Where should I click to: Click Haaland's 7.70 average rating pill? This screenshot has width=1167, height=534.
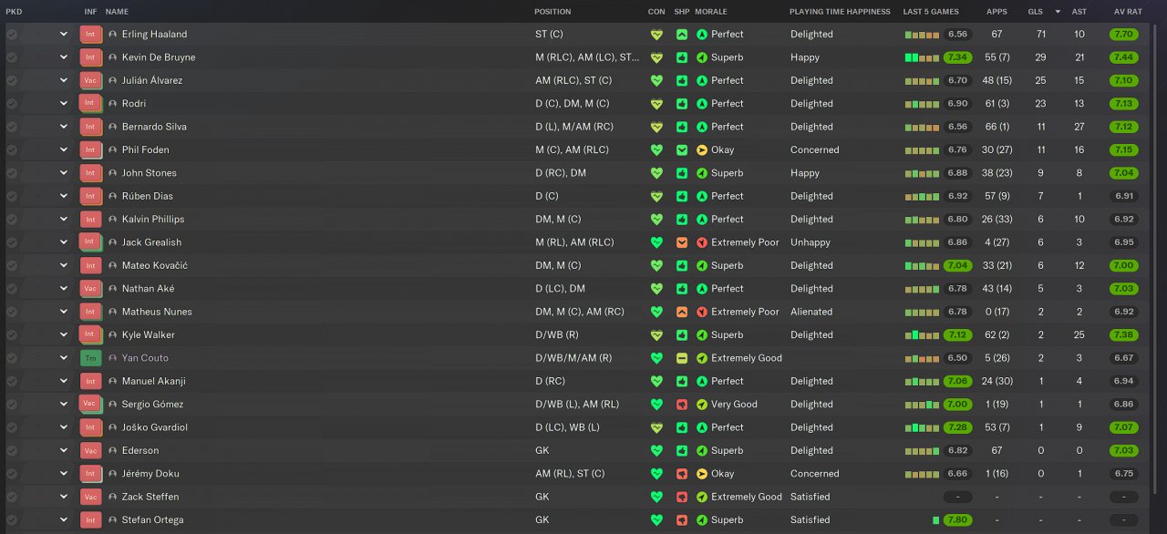coord(1124,35)
